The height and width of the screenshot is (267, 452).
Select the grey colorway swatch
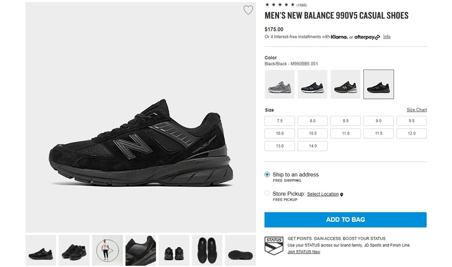280,85
